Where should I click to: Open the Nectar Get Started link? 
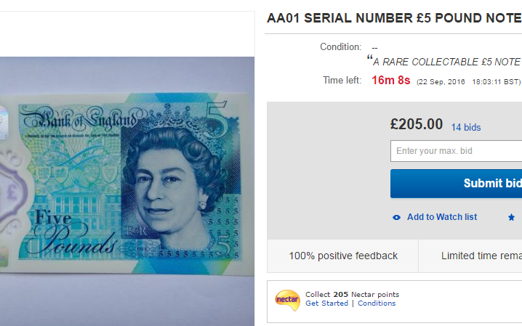click(326, 303)
